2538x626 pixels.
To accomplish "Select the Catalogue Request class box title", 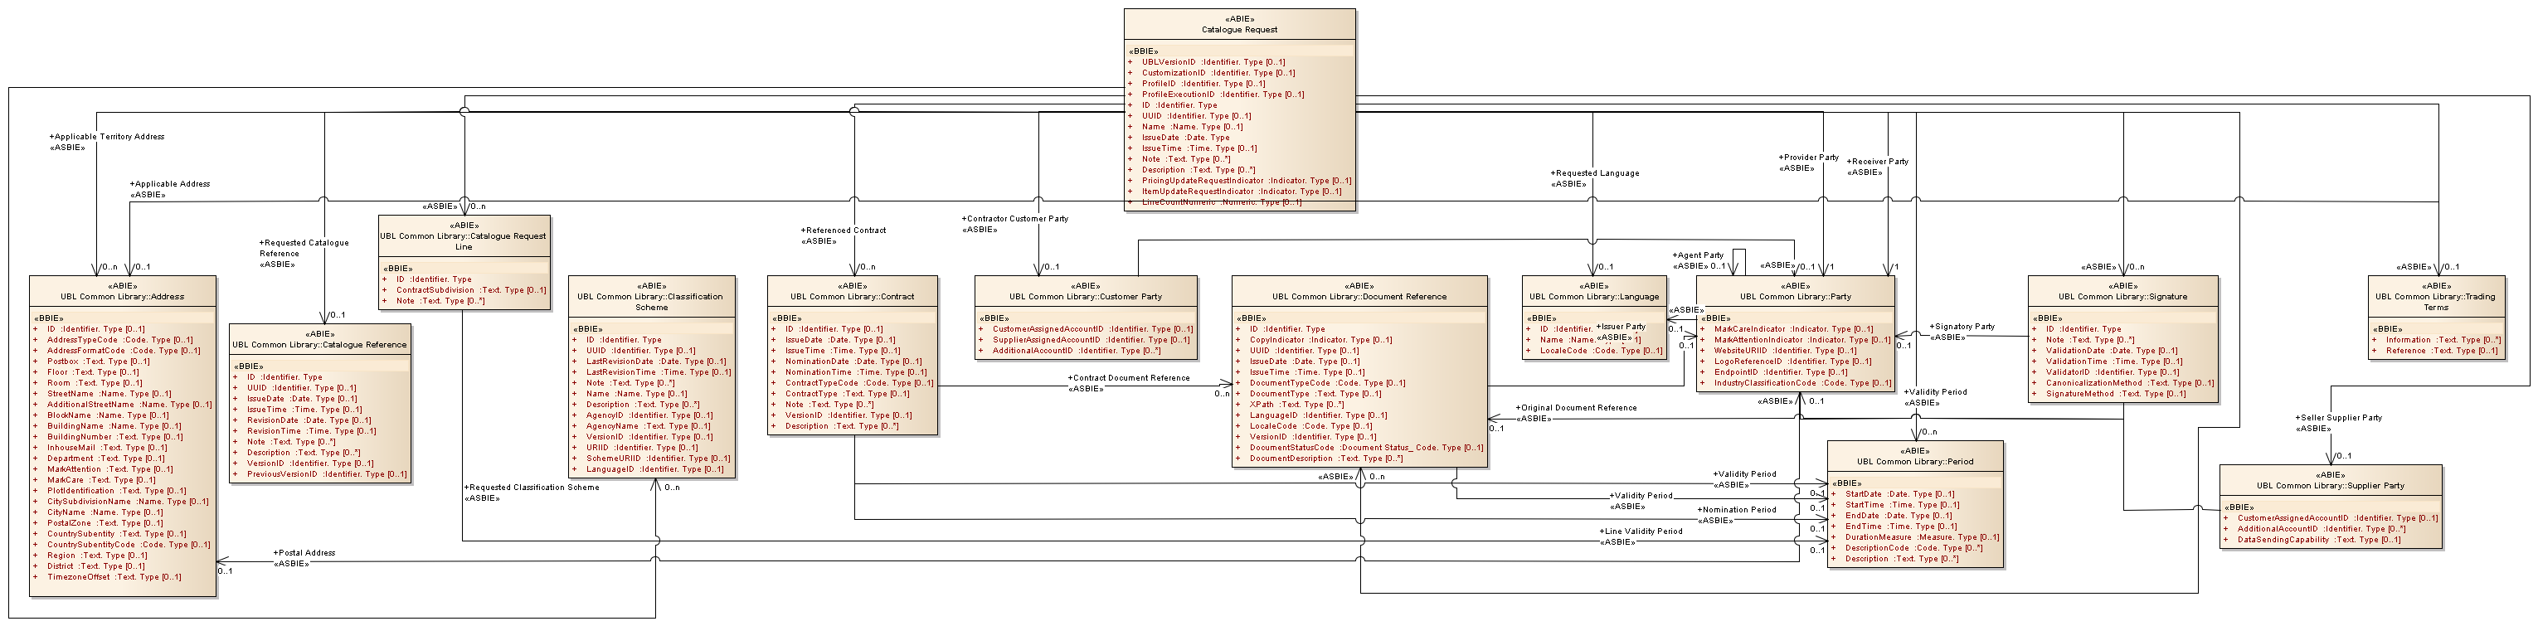I will click(x=1238, y=30).
